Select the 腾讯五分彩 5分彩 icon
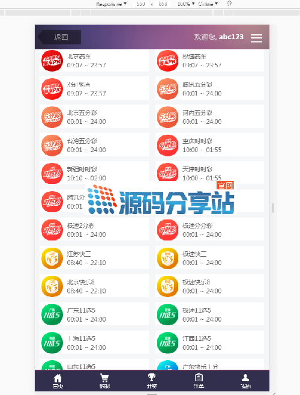 [x=167, y=89]
